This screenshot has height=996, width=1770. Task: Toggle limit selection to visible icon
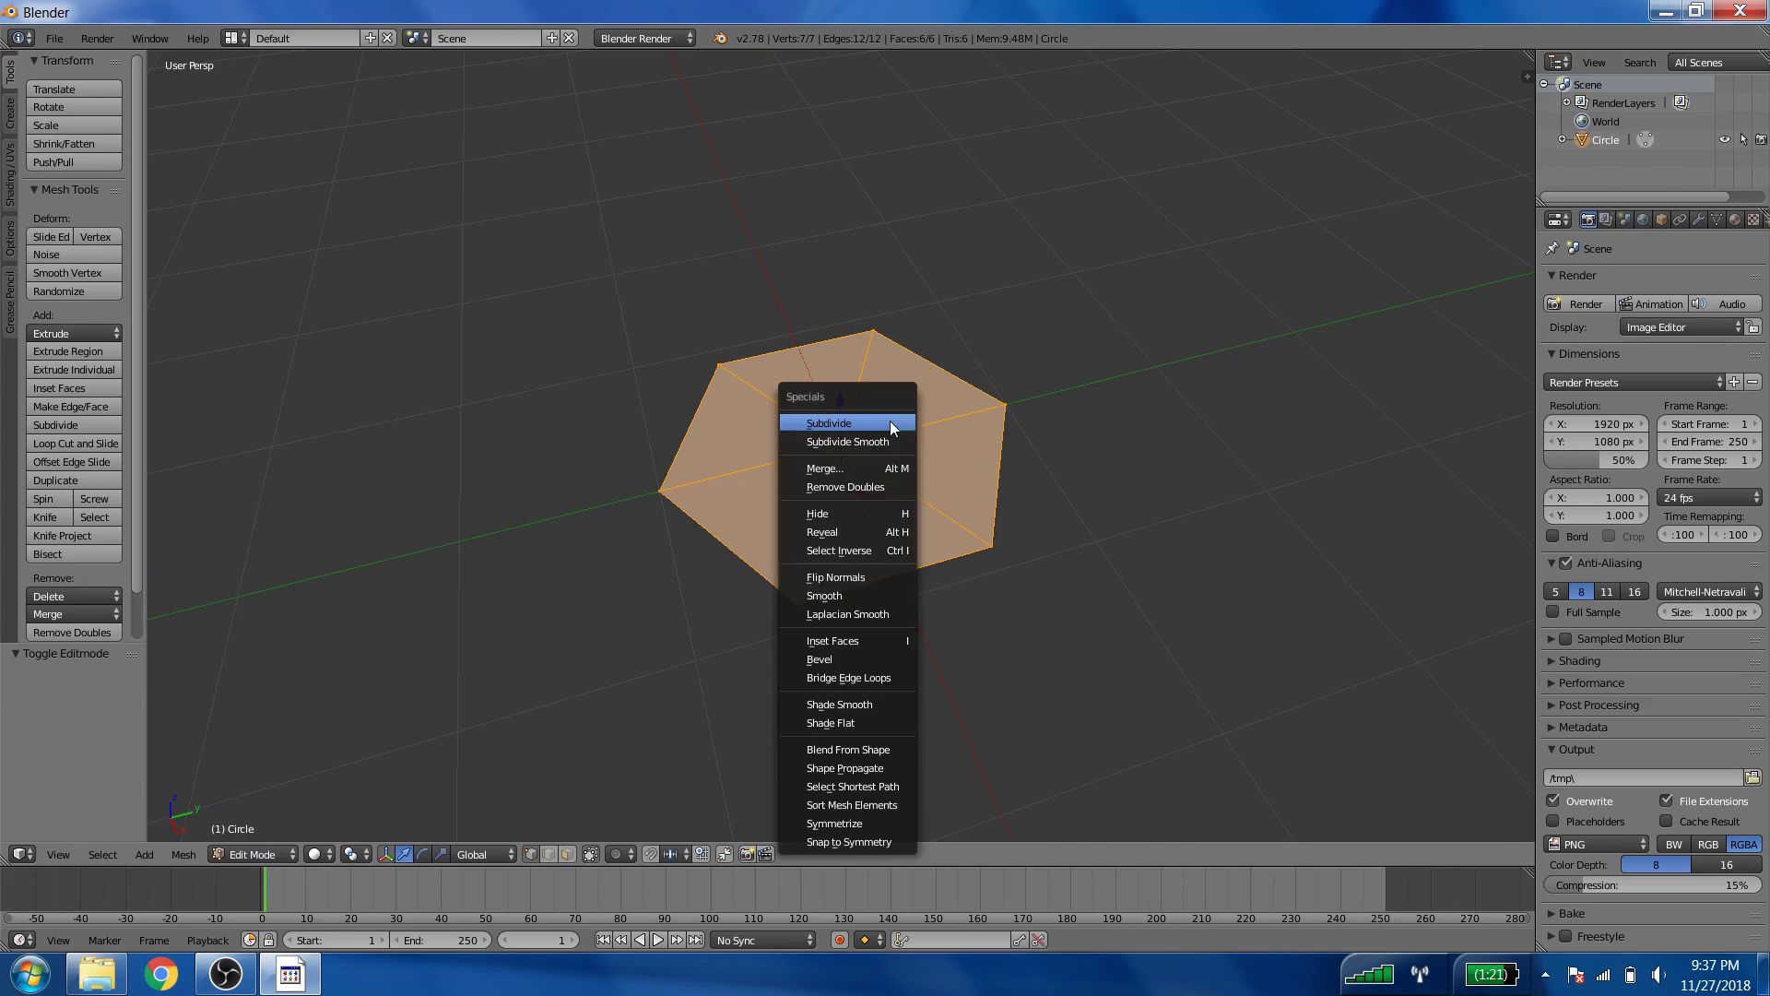[591, 854]
